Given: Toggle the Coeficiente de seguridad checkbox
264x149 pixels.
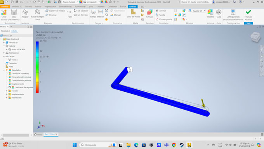Looking at the screenshot, I should pyautogui.click(x=10, y=88).
